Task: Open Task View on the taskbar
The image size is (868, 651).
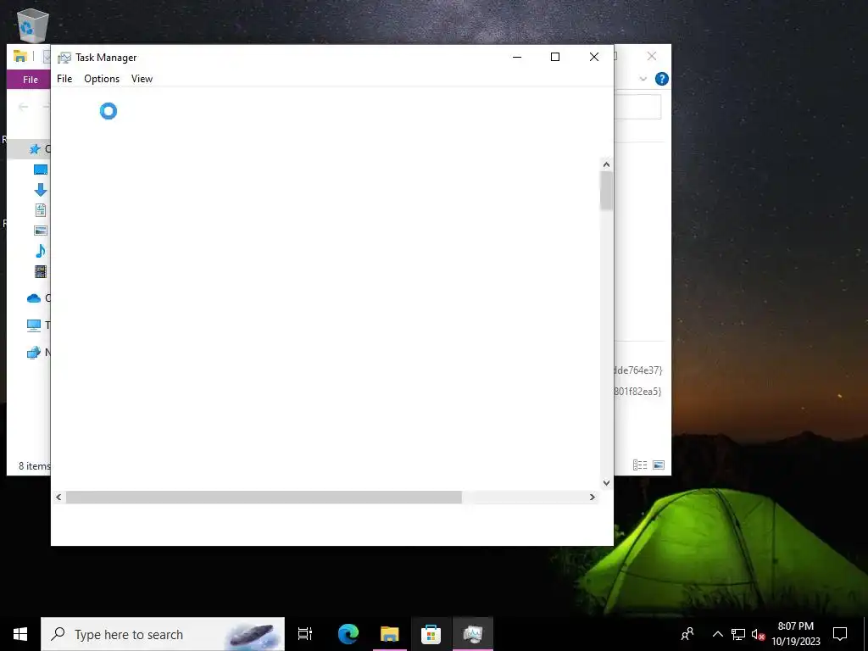Action: point(305,634)
